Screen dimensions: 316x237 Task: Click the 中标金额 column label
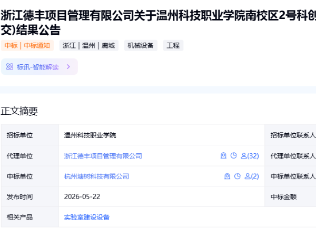(x=283, y=196)
